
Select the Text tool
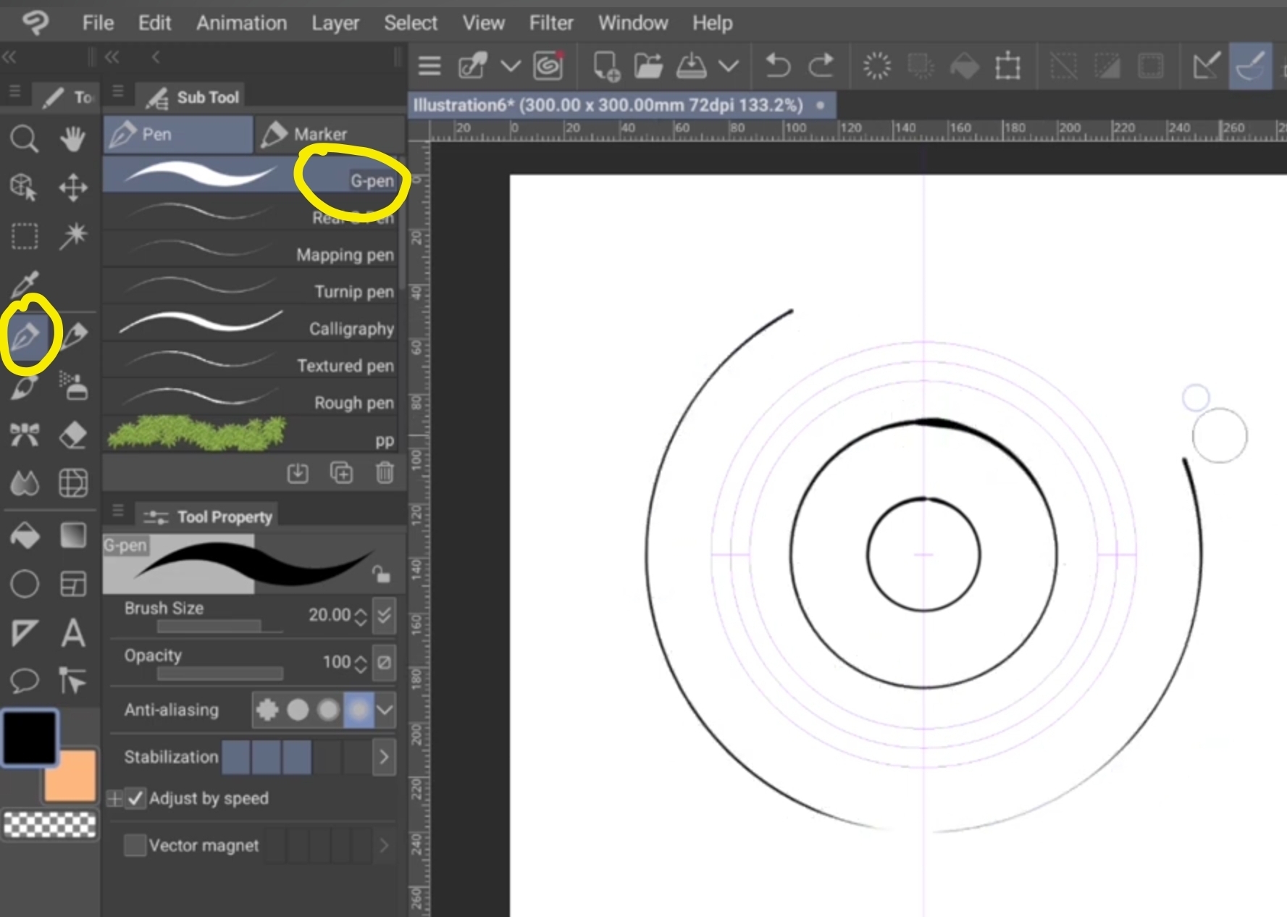[x=72, y=633]
